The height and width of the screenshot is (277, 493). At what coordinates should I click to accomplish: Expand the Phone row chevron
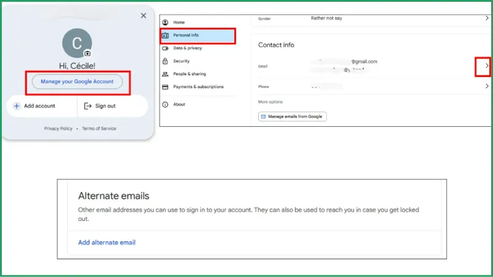(487, 86)
